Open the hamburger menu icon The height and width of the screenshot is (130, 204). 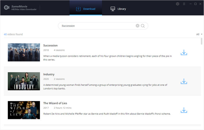(184, 4)
